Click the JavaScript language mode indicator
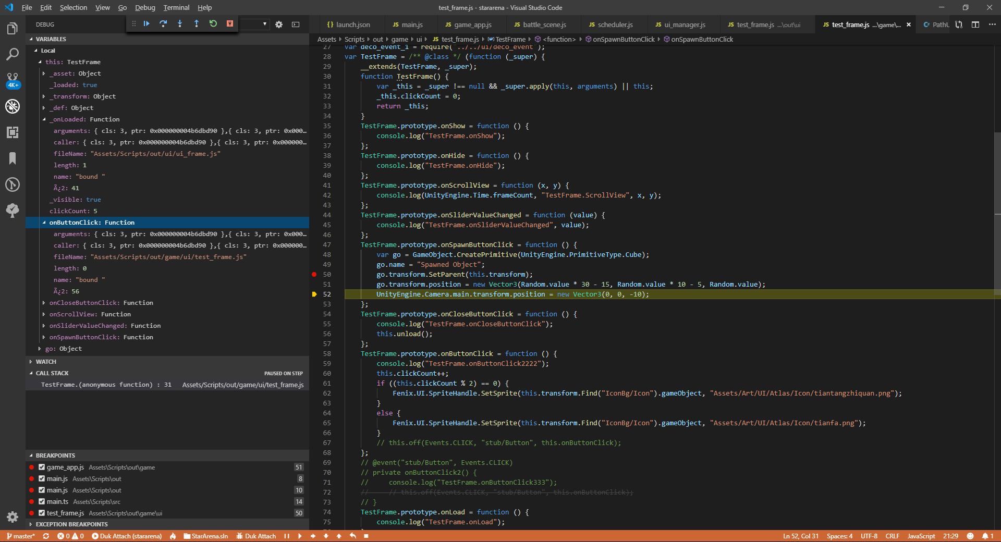The height and width of the screenshot is (542, 1001). pyautogui.click(x=921, y=536)
